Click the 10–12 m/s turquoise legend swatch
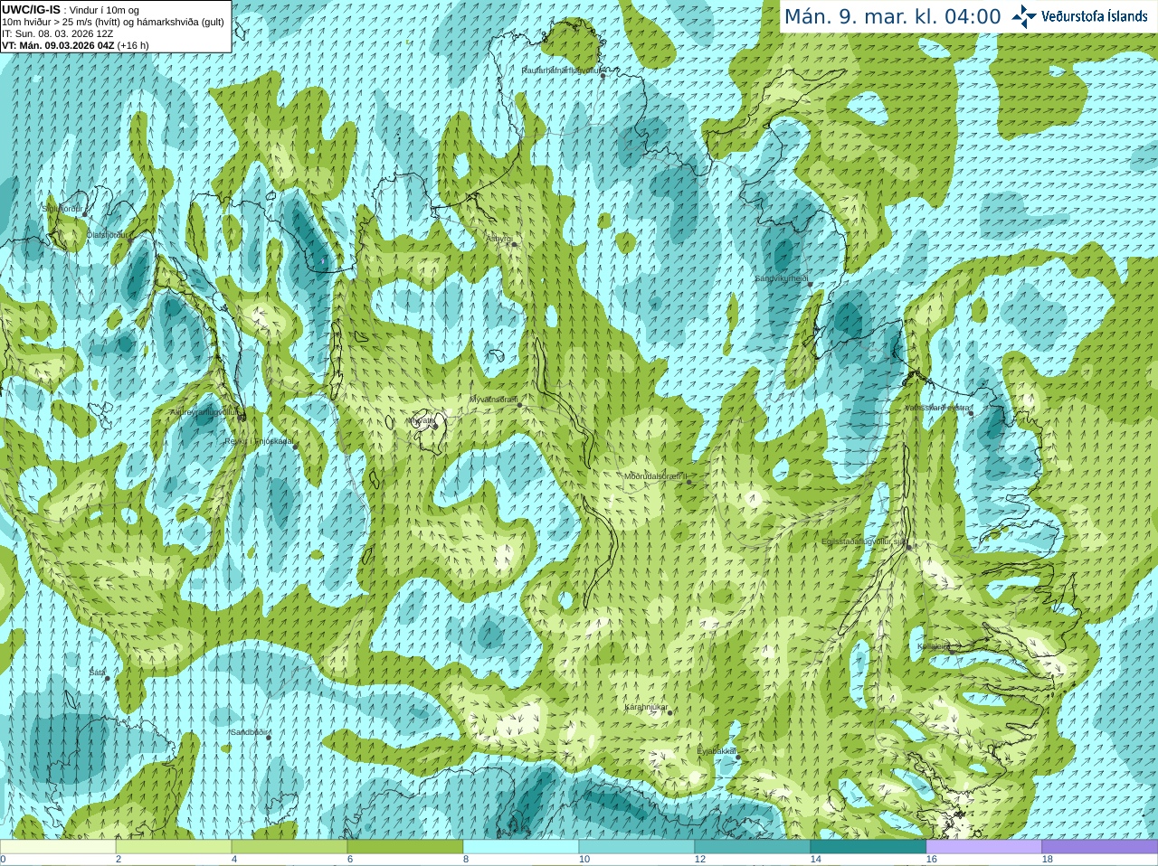 click(x=637, y=847)
